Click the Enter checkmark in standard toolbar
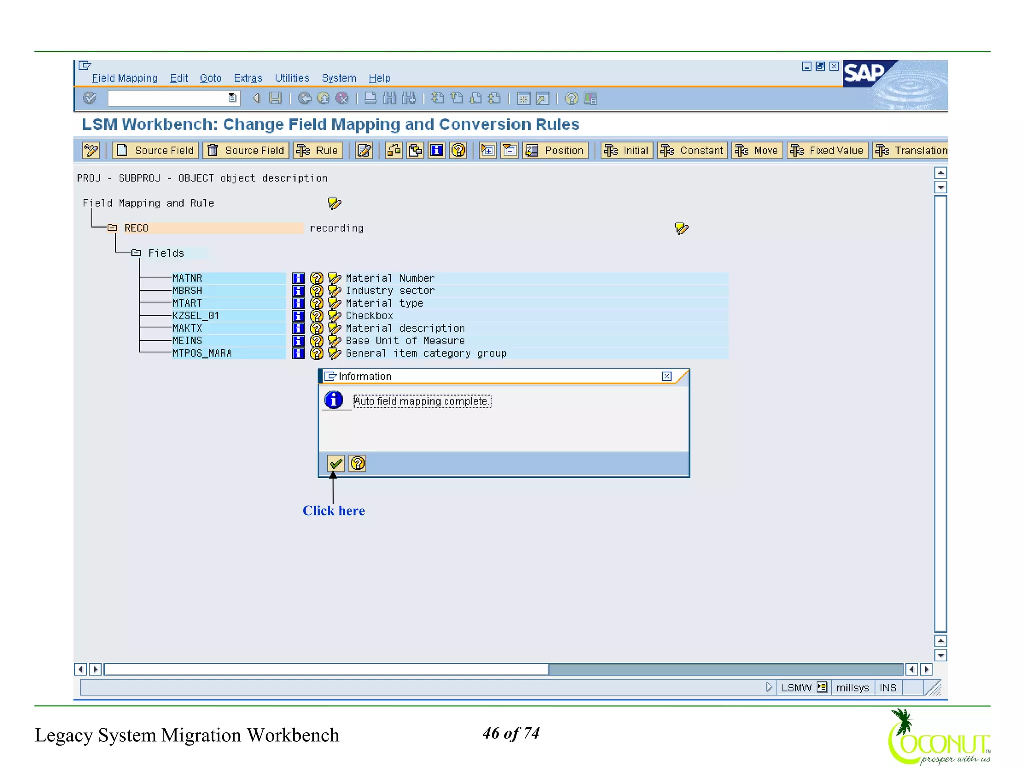This screenshot has height=769, width=1025. [90, 98]
